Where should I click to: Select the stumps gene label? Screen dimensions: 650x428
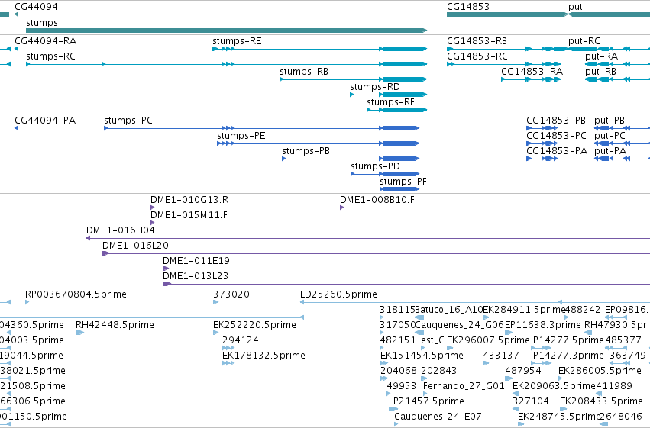click(42, 22)
